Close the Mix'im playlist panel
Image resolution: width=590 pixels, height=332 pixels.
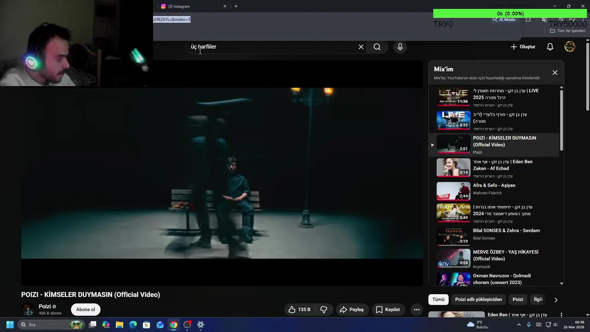pos(555,72)
